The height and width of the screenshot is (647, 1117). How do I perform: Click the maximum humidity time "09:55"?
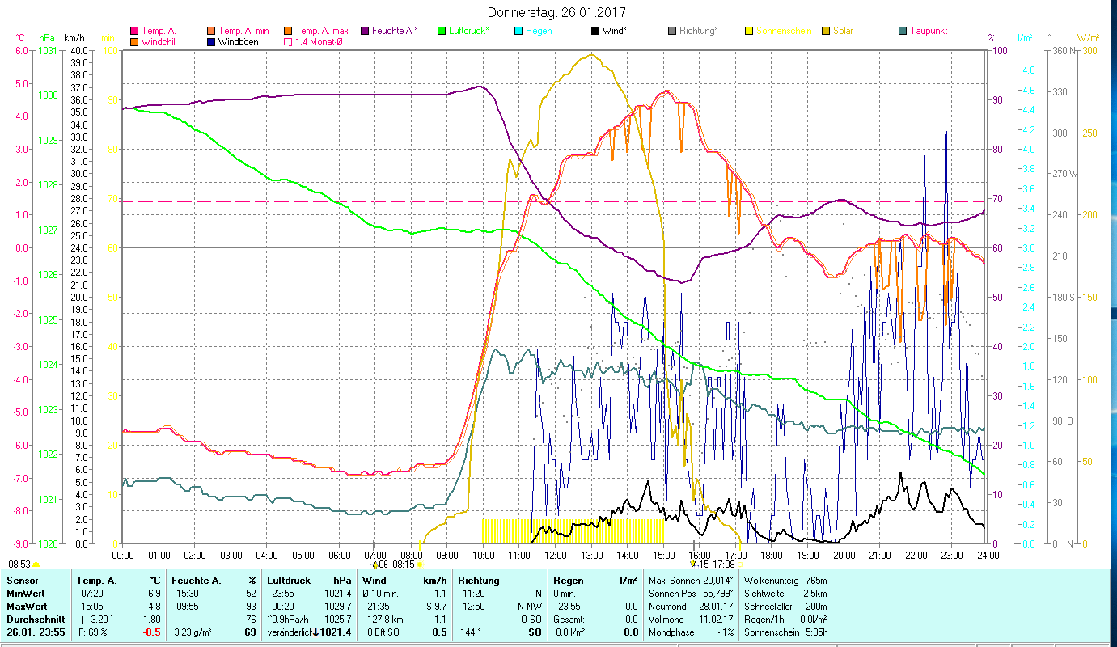pos(186,606)
